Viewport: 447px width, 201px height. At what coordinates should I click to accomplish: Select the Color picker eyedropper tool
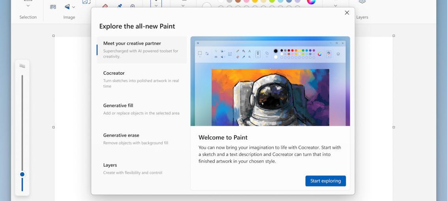pos(119,6)
